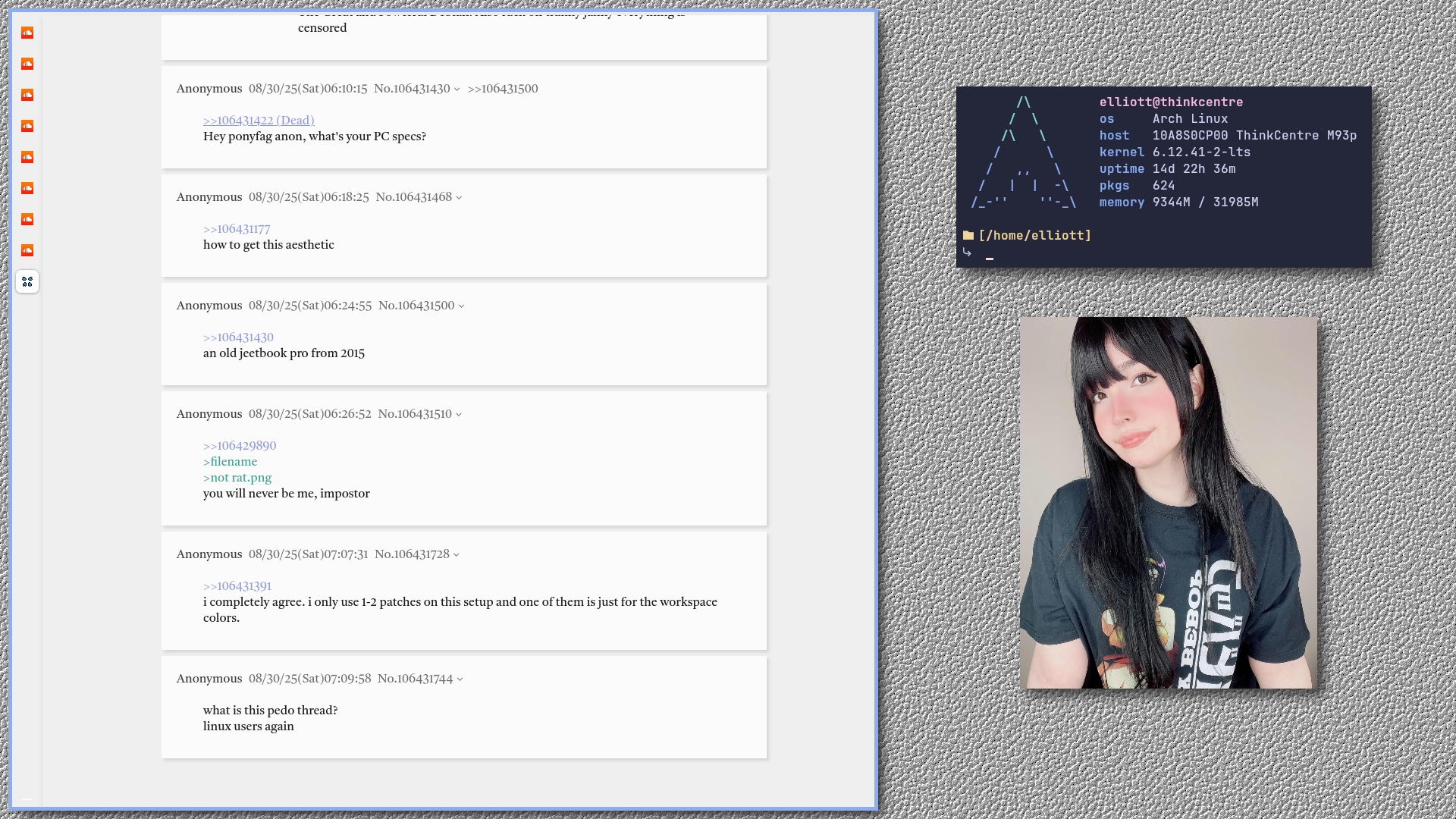The width and height of the screenshot is (1456, 819).
Task: Click 'Anonymous' name on post No.106431744
Action: tap(209, 679)
